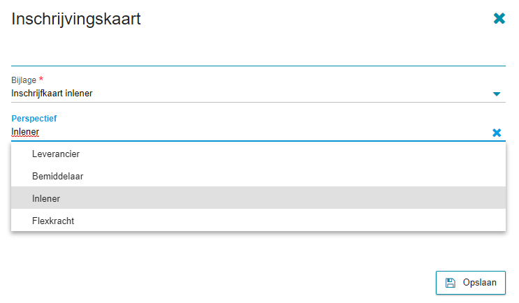The image size is (519, 303).
Task: Click the Opslaan text label
Action: 480,283
